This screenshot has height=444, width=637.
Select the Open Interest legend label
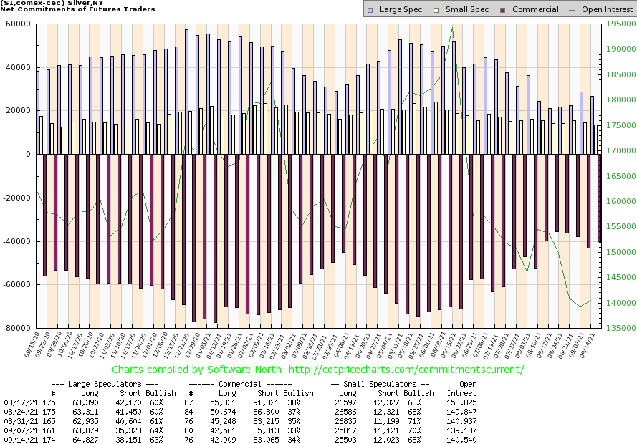[x=608, y=10]
